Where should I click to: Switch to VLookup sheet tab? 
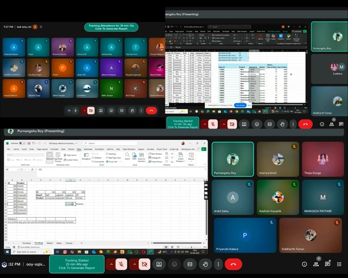(x=27, y=243)
